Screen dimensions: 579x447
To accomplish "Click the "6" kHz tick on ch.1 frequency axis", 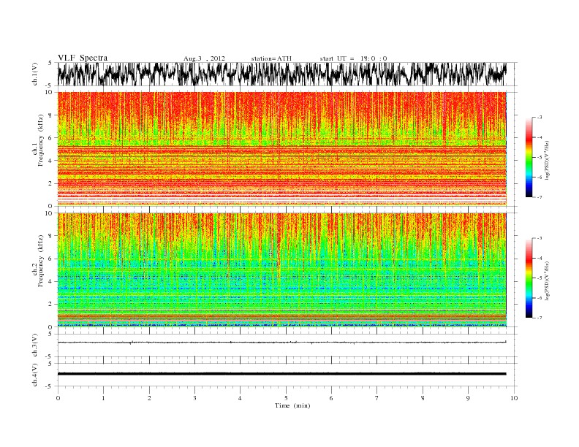I will pos(50,137).
